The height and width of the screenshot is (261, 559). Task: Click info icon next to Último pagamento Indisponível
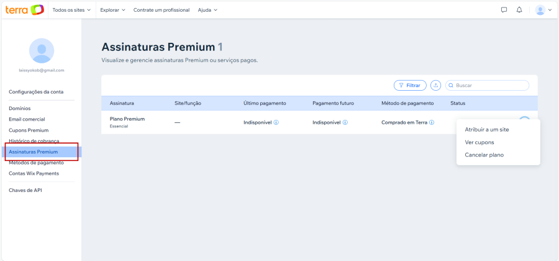[x=276, y=122]
